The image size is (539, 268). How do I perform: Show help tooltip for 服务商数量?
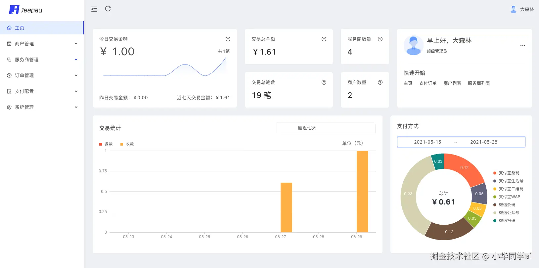pyautogui.click(x=380, y=39)
